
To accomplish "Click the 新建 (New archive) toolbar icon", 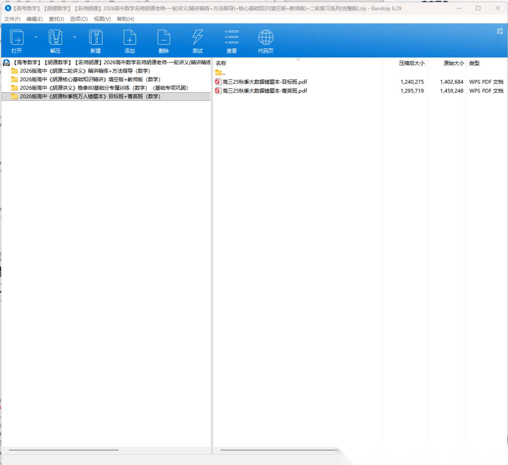I will point(95,38).
